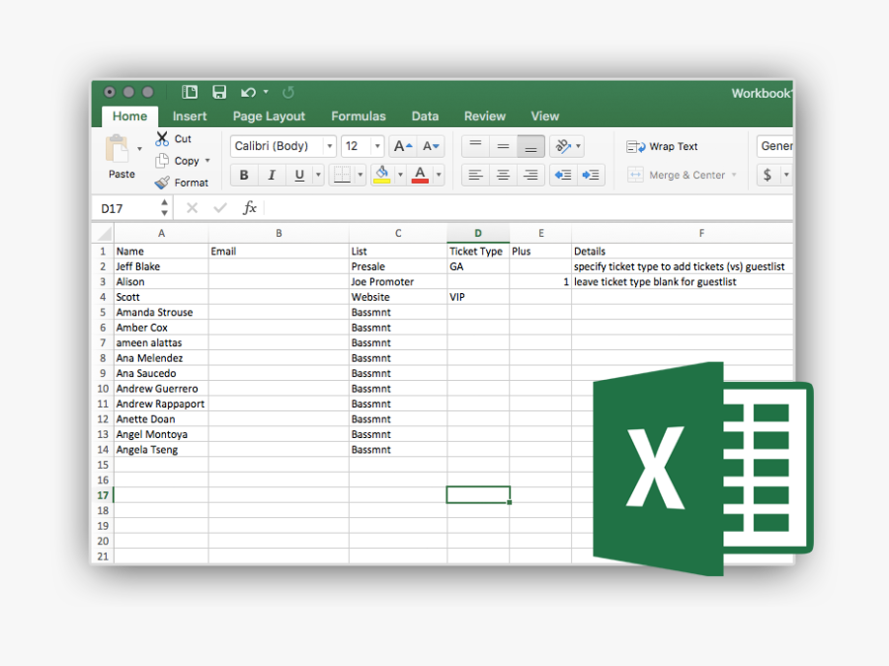Open the underline style dropdown arrow
This screenshot has height=666, width=889.
(x=318, y=175)
